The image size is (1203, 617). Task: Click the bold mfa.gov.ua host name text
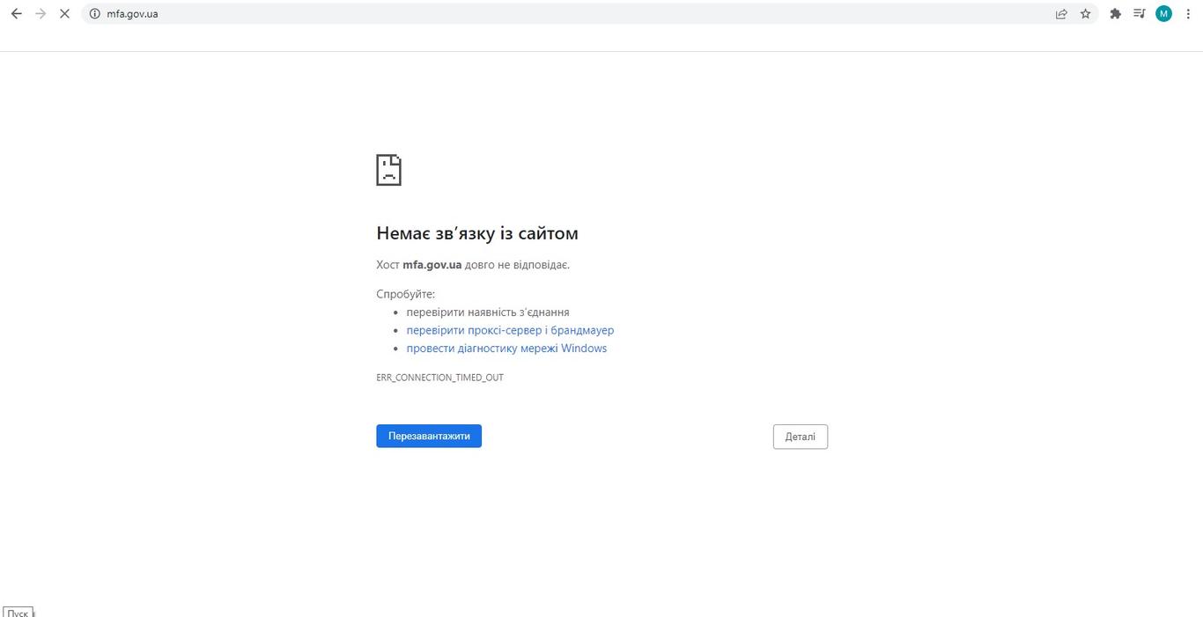[432, 265]
